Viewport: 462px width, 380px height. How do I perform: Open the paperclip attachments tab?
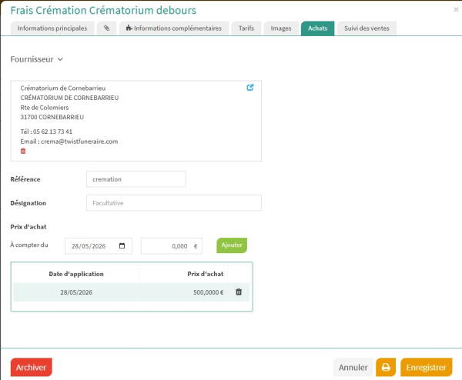[107, 28]
